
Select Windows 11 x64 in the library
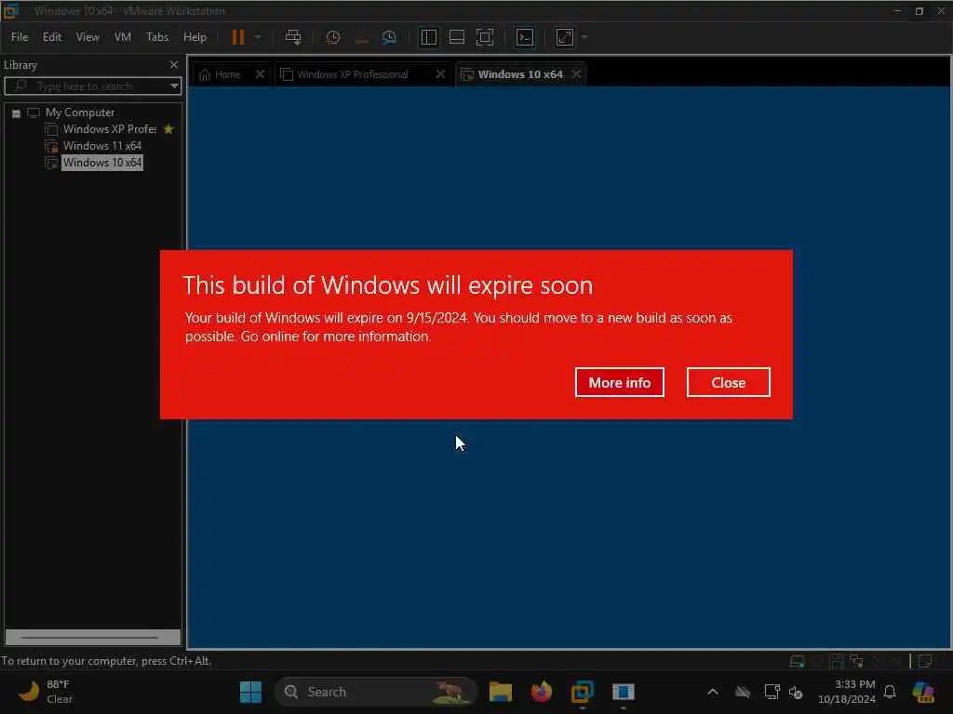102,146
